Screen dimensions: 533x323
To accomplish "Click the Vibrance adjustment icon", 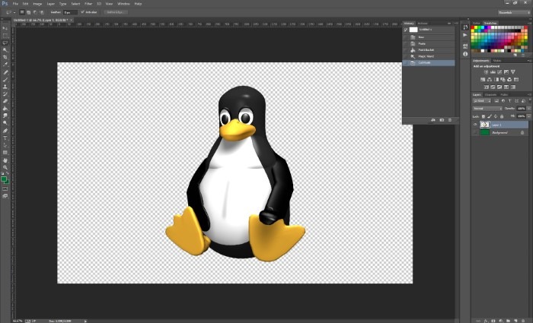I will point(513,72).
